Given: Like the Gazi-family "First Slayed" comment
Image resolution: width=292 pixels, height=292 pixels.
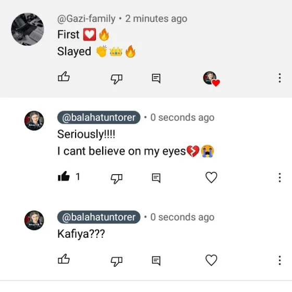Looking at the screenshot, I should coord(64,77).
